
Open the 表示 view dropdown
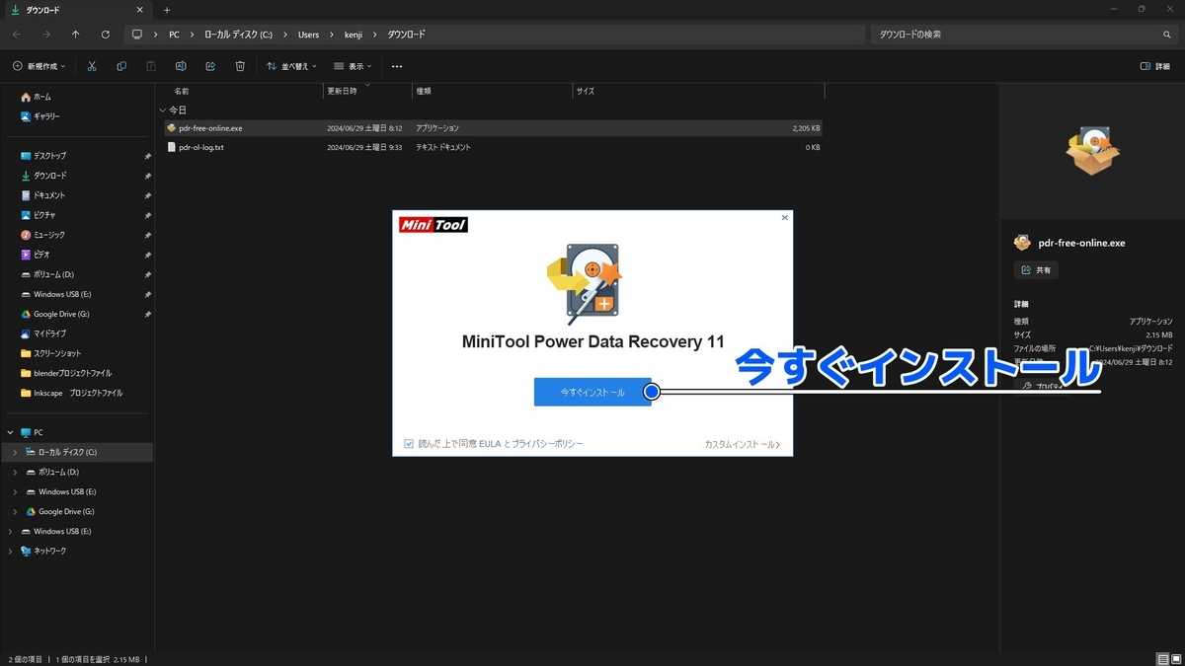click(355, 66)
